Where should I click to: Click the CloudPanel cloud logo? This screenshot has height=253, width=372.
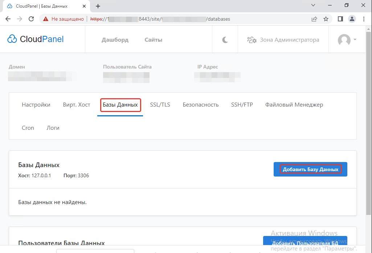tap(12, 40)
